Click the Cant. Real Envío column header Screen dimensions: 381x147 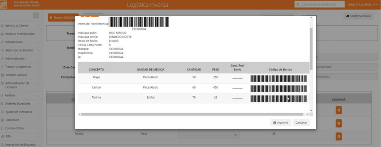[x=238, y=67]
